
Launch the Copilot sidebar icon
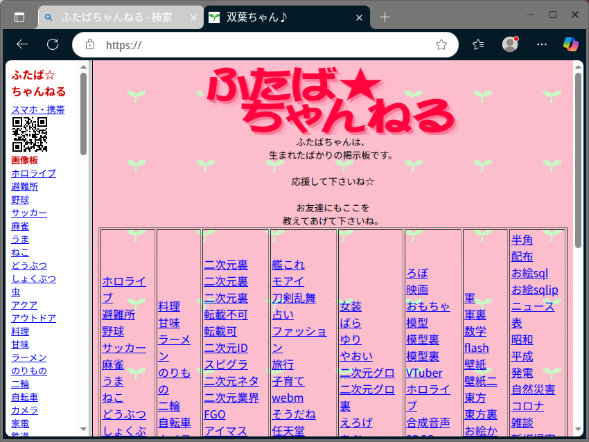(x=570, y=44)
